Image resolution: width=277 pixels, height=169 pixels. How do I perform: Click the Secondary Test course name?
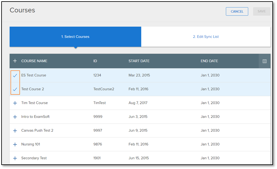[34, 158]
